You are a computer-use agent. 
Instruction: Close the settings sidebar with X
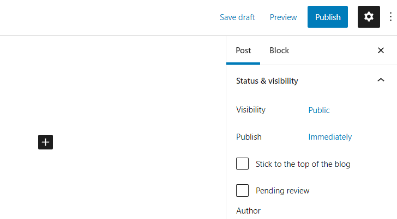[x=381, y=51]
